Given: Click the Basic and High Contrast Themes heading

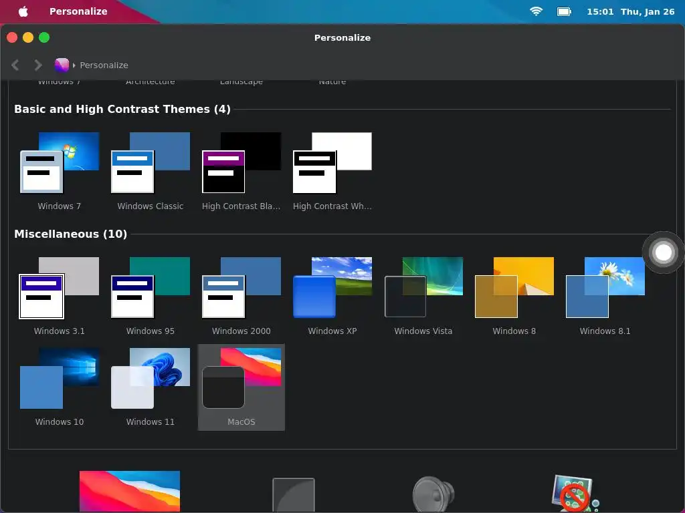Looking at the screenshot, I should (x=122, y=109).
